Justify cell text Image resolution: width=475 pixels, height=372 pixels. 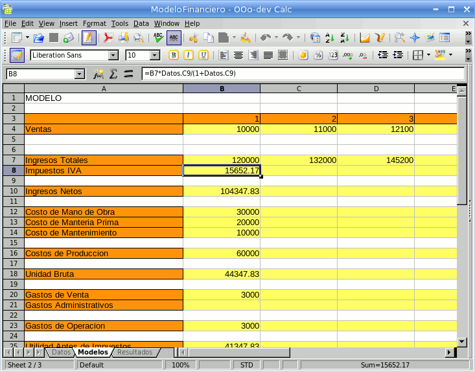pyautogui.click(x=268, y=56)
